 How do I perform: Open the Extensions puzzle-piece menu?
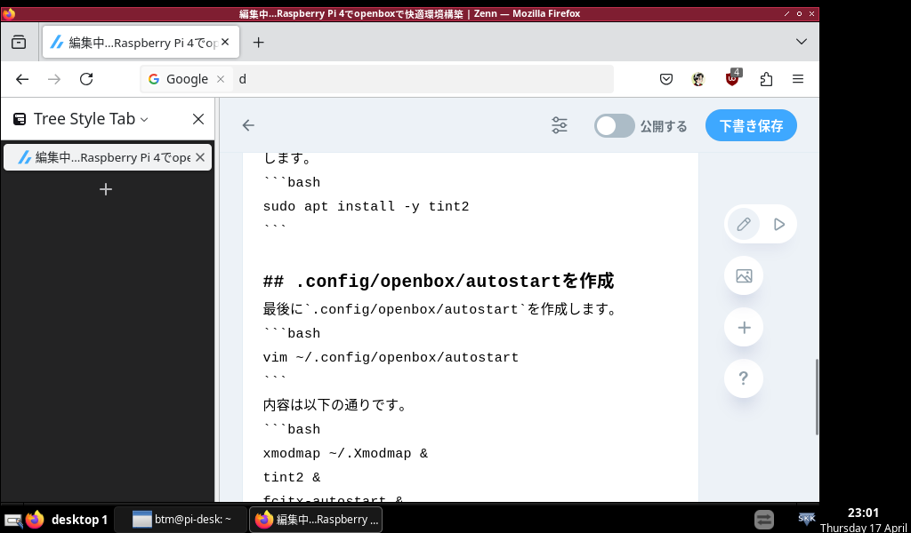coord(766,79)
